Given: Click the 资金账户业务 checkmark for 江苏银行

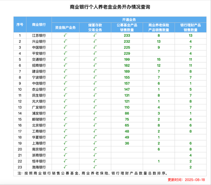Looking at the screenshot, I should pos(65,35).
